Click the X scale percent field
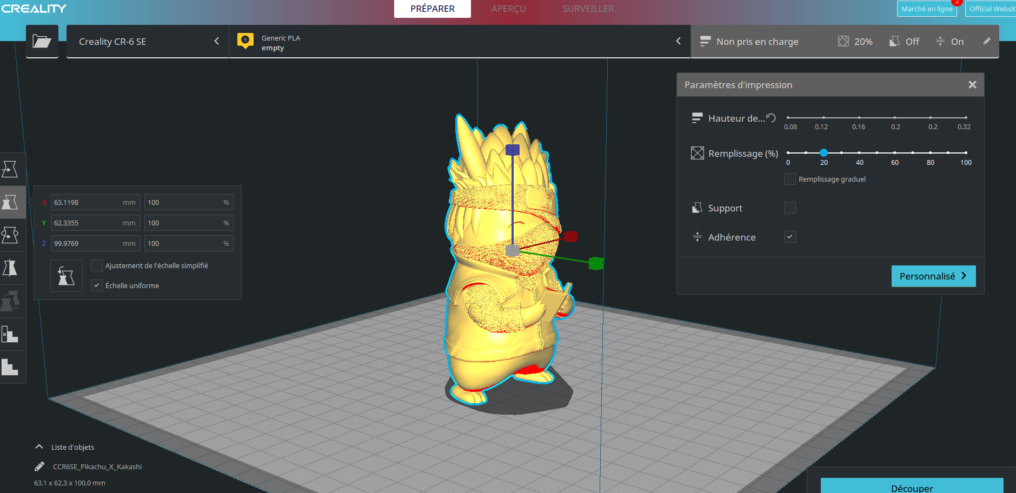The image size is (1016, 493). (x=189, y=202)
